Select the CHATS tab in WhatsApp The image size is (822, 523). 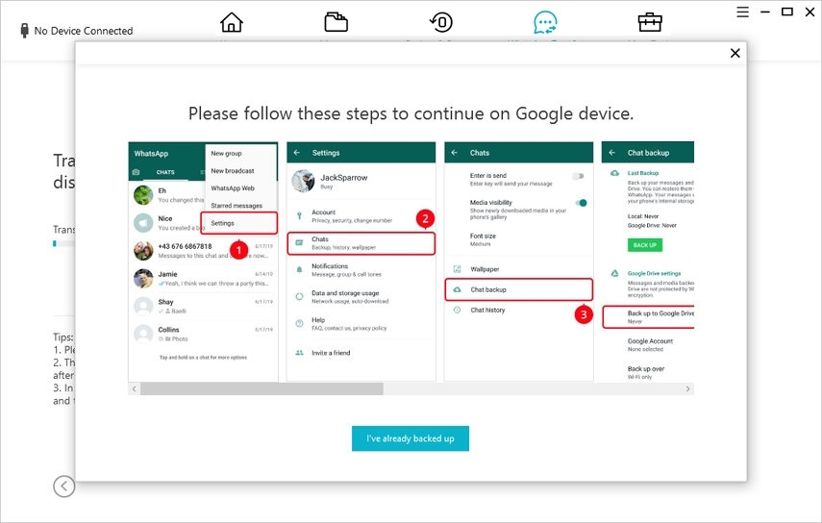165,172
